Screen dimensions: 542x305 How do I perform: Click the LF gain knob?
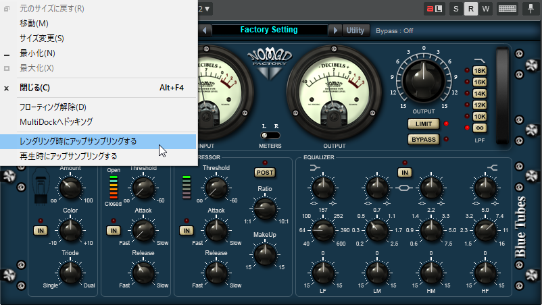[323, 273]
